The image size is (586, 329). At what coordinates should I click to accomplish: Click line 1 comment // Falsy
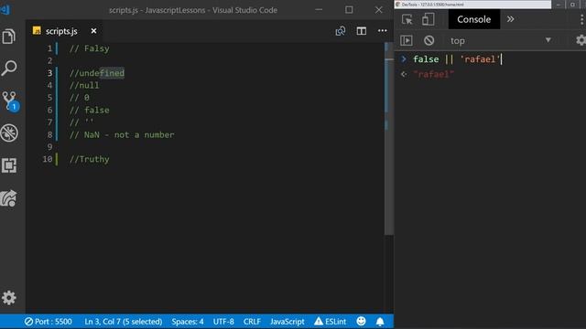[x=90, y=48]
